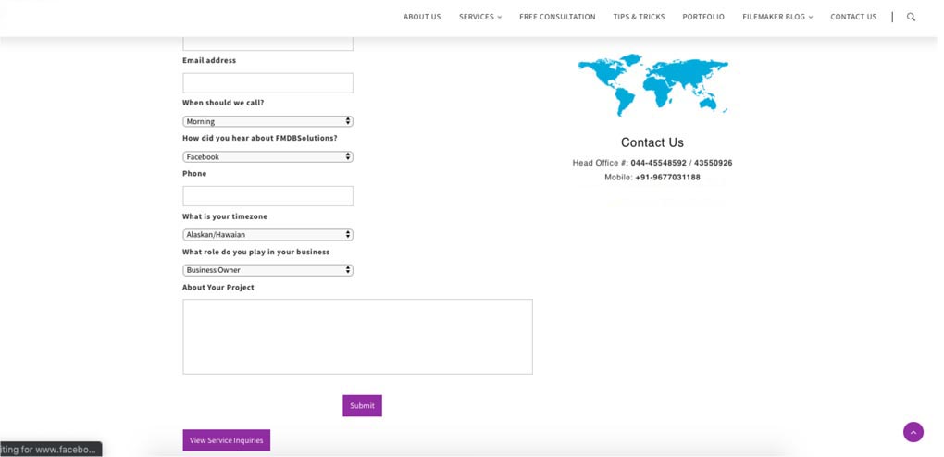Image resolution: width=944 pixels, height=457 pixels.
Task: Click the purple scroll-to-top arrow button
Action: point(913,432)
